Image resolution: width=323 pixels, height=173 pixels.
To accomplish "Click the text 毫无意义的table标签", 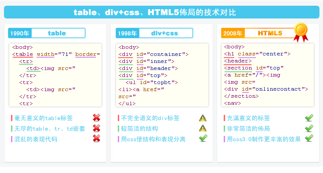I will point(44,118).
